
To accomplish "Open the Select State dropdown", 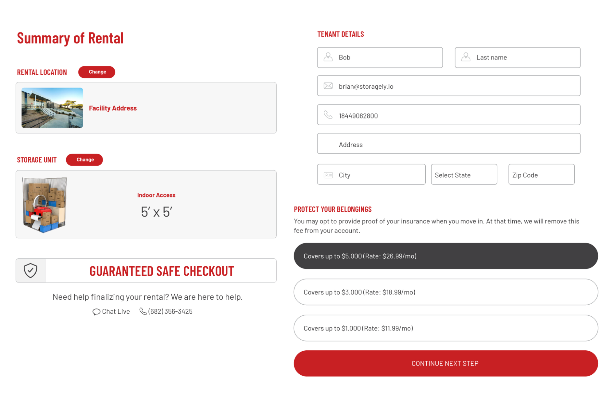I will point(464,174).
